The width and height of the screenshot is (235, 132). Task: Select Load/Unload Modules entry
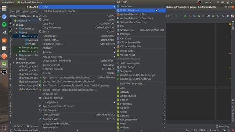pos(77,124)
